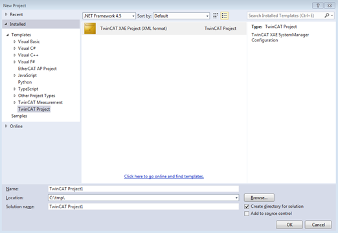Expand the Recent section
Screen dimensions: 338x233
[x=6, y=14]
